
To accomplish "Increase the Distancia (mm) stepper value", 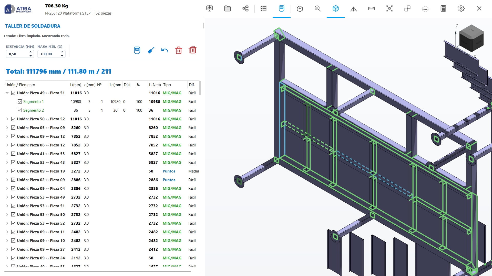I will pyautogui.click(x=31, y=52).
